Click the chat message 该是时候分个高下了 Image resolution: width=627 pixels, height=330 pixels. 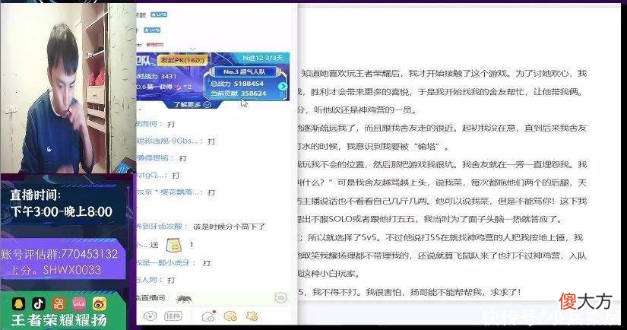(229, 227)
